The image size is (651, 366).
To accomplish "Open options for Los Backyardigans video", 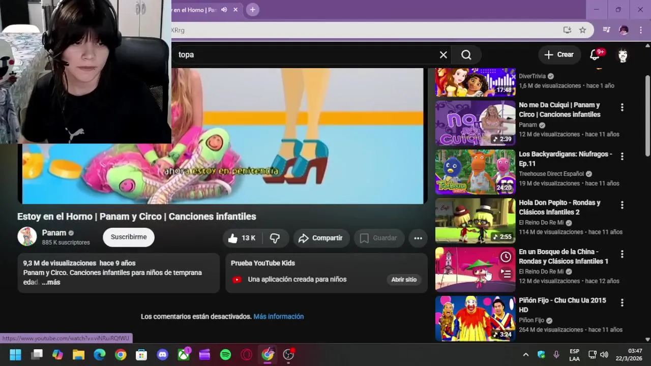I will pyautogui.click(x=622, y=156).
